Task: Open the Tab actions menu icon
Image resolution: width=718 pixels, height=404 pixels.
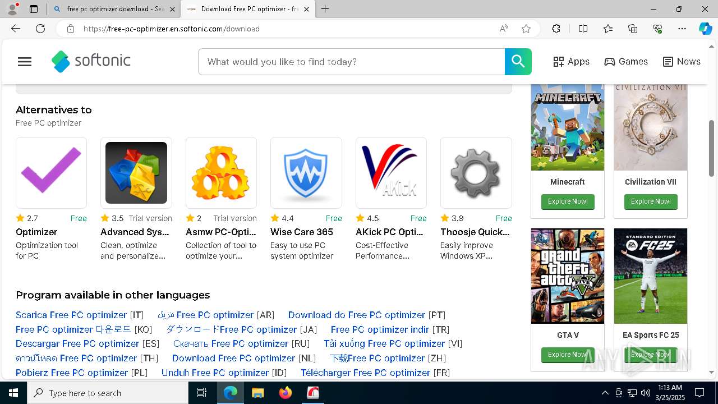Action: (x=33, y=9)
